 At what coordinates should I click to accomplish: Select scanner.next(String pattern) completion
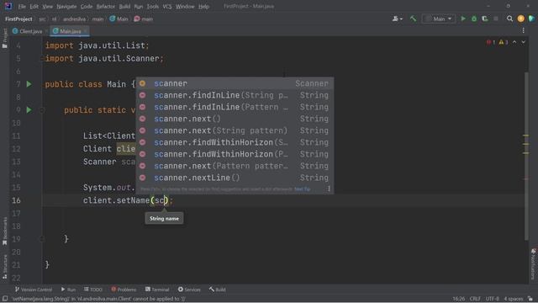[x=235, y=130]
